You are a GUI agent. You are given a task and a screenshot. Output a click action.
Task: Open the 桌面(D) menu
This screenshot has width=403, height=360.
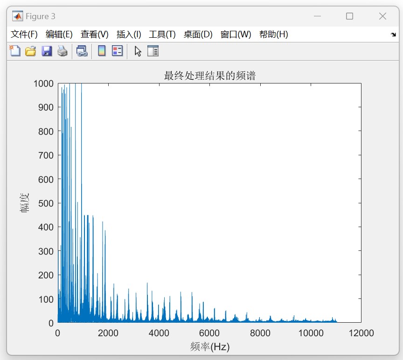click(x=198, y=35)
